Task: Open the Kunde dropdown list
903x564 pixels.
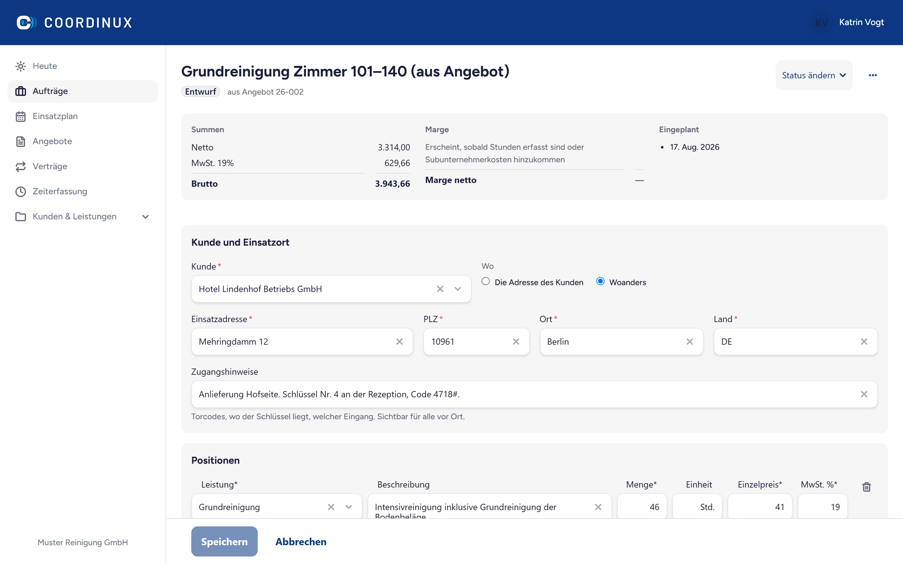Action: click(x=458, y=289)
